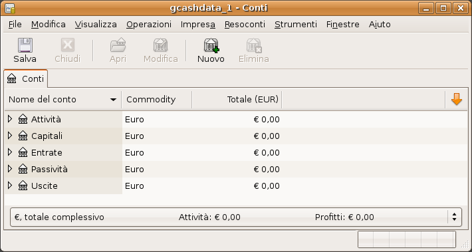Open the Strumenti menu
Image resolution: width=472 pixels, height=252 pixels.
click(296, 25)
